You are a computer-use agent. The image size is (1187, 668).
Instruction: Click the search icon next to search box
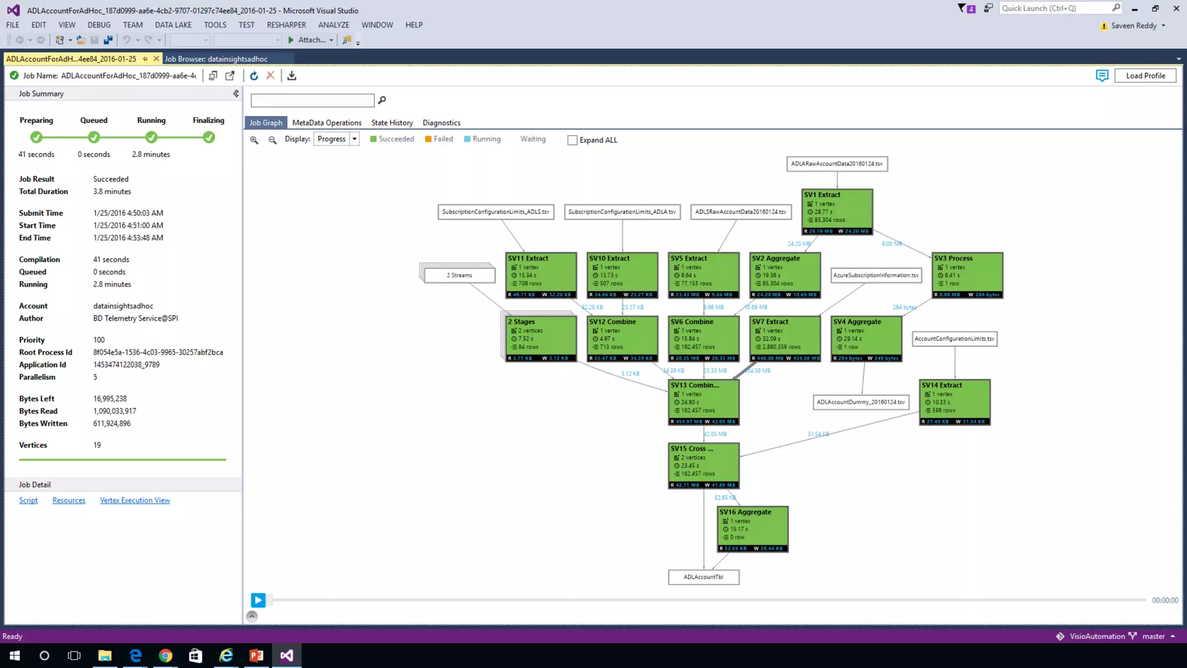pos(382,100)
